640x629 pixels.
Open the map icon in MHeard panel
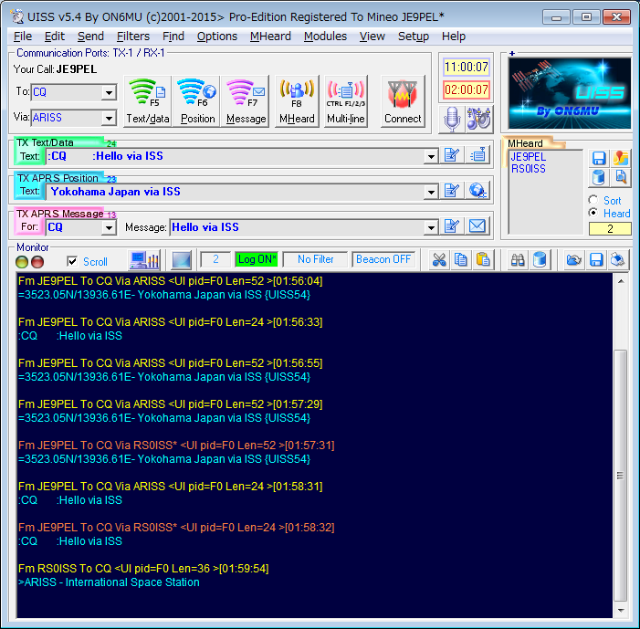click(621, 158)
